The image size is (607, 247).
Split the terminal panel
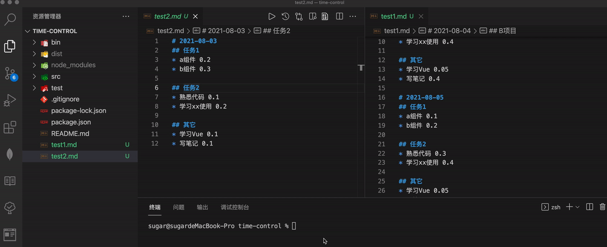[590, 206]
